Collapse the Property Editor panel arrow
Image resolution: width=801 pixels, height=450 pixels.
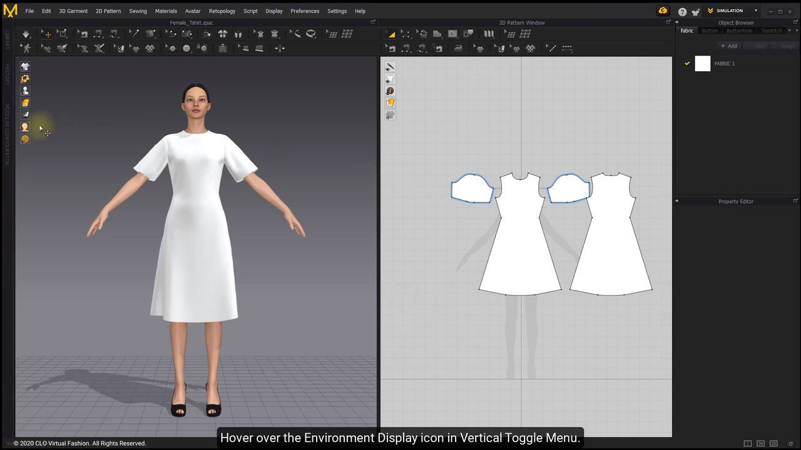click(x=676, y=201)
